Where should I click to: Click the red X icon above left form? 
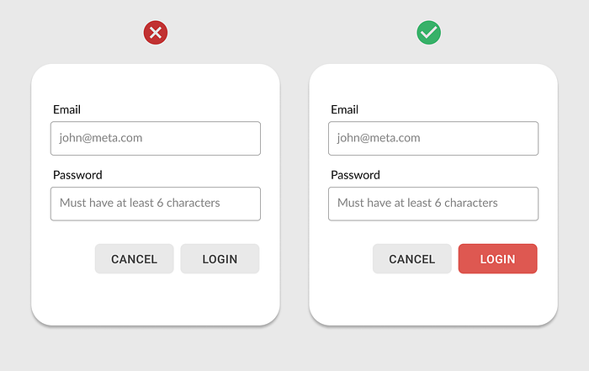[x=156, y=33]
